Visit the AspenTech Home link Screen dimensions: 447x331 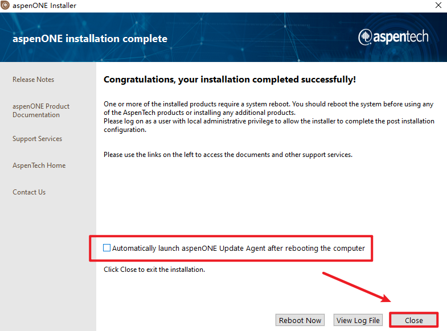(x=39, y=165)
